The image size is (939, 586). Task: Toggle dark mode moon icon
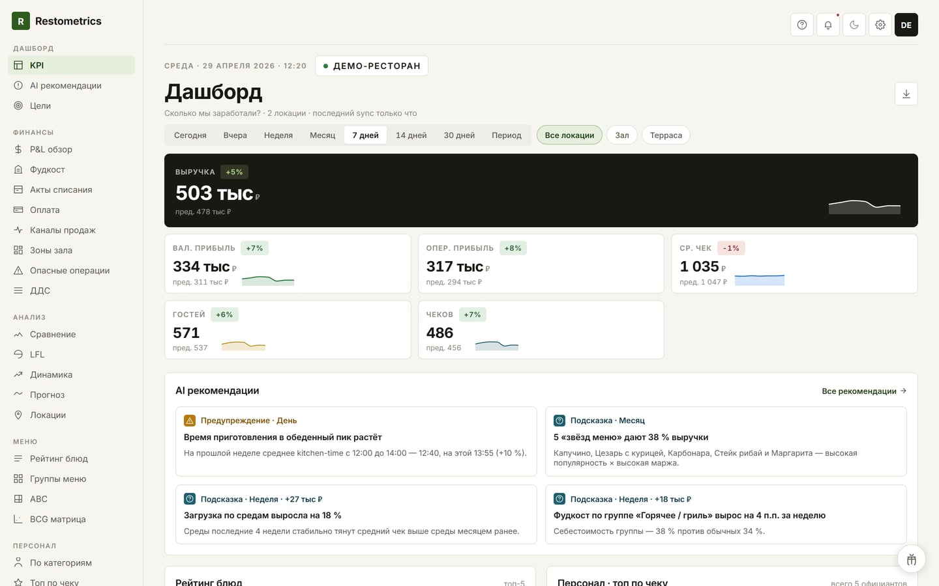tap(854, 25)
